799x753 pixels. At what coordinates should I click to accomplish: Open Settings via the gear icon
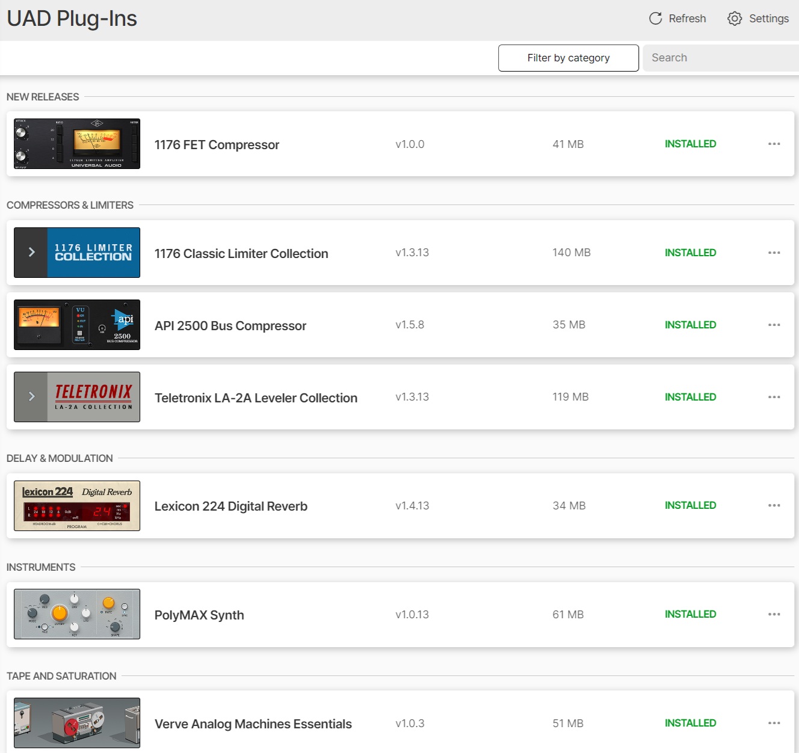click(x=735, y=19)
